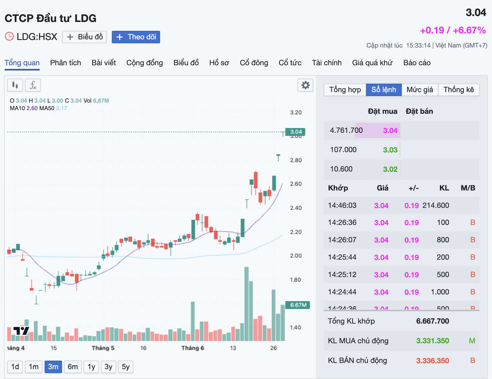Select the Tổng quan tab
492x379 pixels.
tap(22, 63)
